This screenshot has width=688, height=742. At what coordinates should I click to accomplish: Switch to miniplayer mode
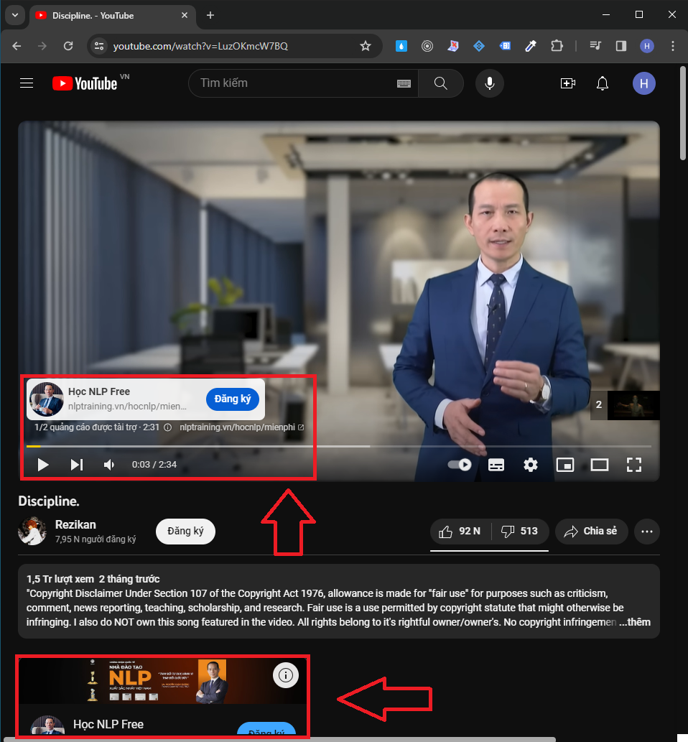tap(565, 465)
